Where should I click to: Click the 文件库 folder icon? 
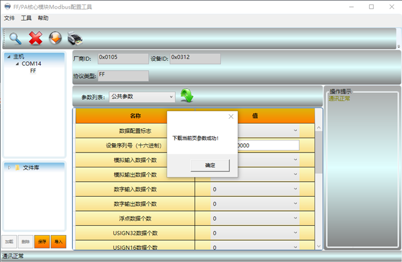point(17,167)
